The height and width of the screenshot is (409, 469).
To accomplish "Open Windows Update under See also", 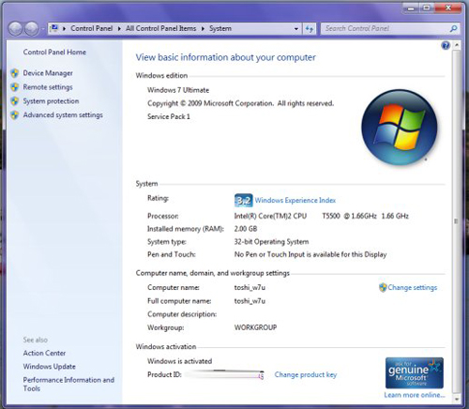I will pyautogui.click(x=49, y=367).
